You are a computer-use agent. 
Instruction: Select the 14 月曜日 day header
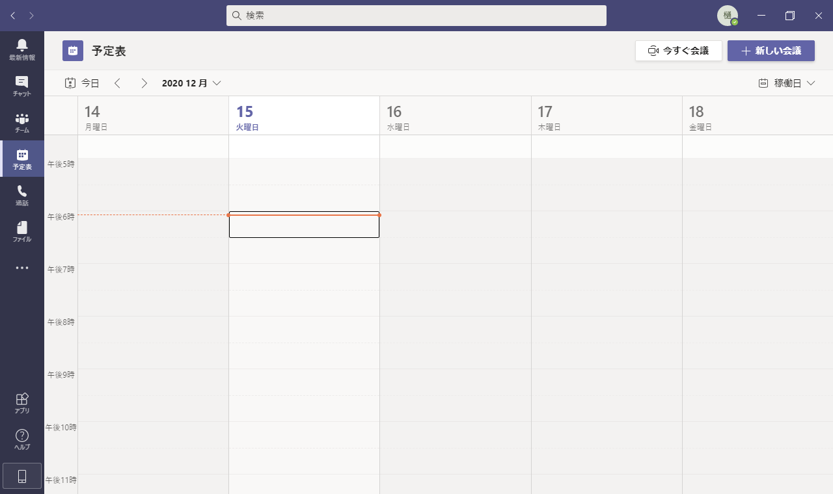(153, 116)
